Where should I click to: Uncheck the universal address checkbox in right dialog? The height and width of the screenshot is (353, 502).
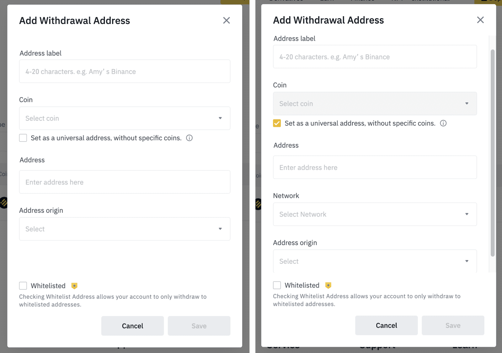[x=277, y=123]
